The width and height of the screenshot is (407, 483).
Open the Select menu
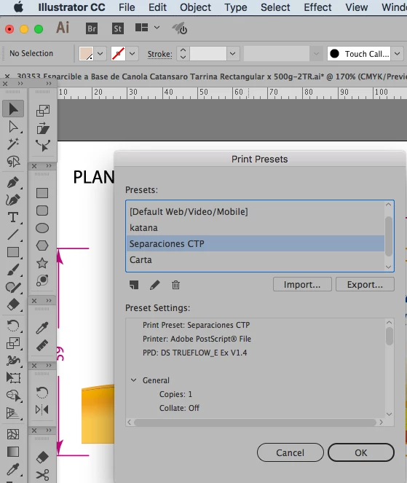click(x=275, y=7)
